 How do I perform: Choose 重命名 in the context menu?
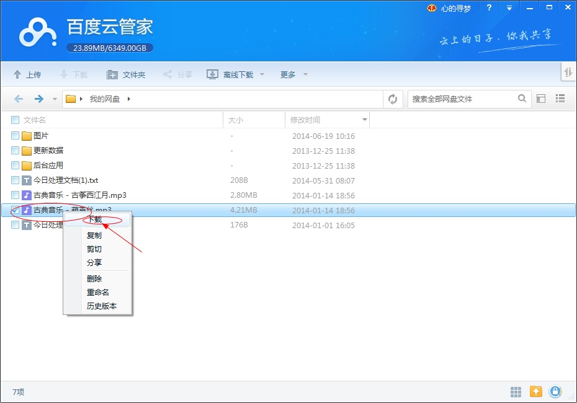tap(97, 292)
